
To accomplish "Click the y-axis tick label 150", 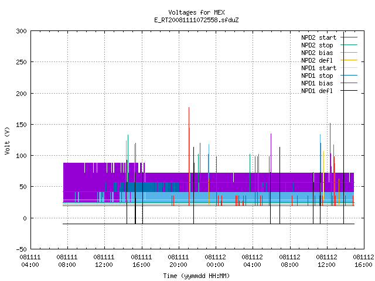I will 21,125.
